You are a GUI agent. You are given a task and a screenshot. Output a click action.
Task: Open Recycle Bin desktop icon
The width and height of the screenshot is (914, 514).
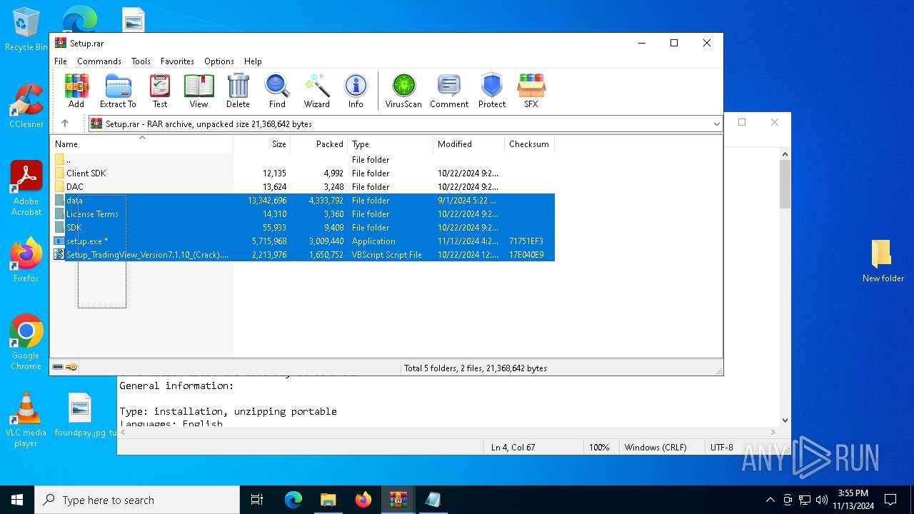click(x=26, y=30)
